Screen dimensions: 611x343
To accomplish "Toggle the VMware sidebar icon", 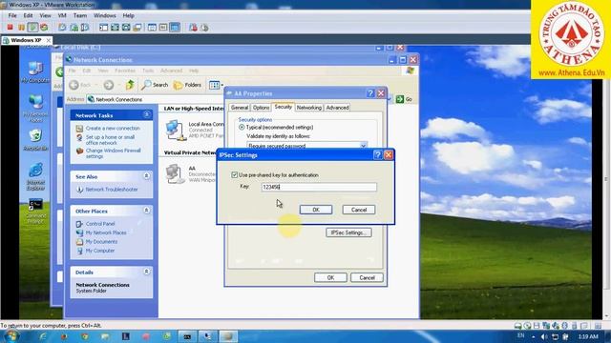I will click(104, 28).
